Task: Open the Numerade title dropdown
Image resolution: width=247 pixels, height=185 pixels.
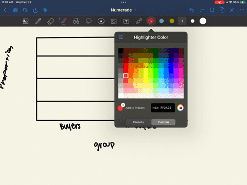Action: (123, 10)
